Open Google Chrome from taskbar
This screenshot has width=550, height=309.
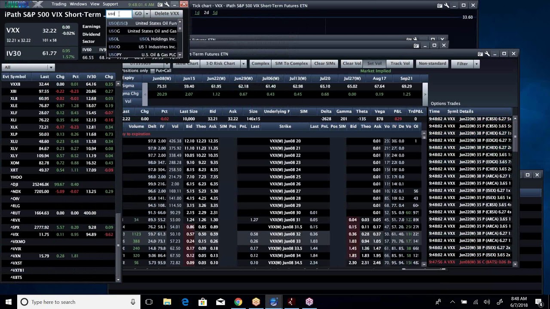click(x=238, y=302)
